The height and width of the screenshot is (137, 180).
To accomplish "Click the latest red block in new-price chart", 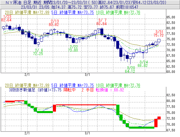I will click(159, 118).
